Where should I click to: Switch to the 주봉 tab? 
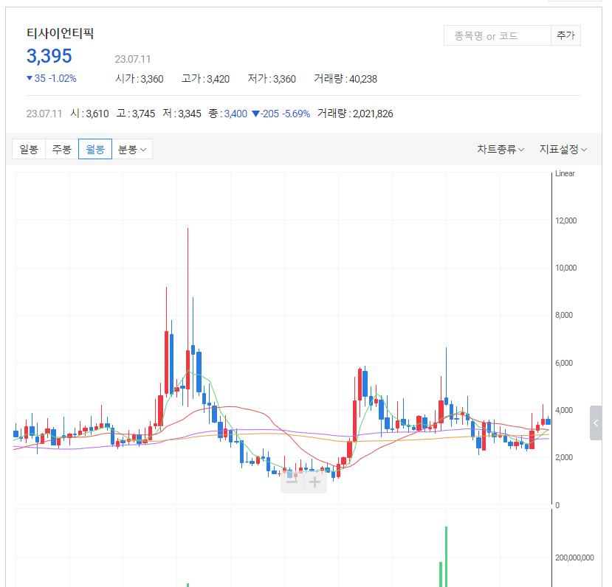[61, 148]
